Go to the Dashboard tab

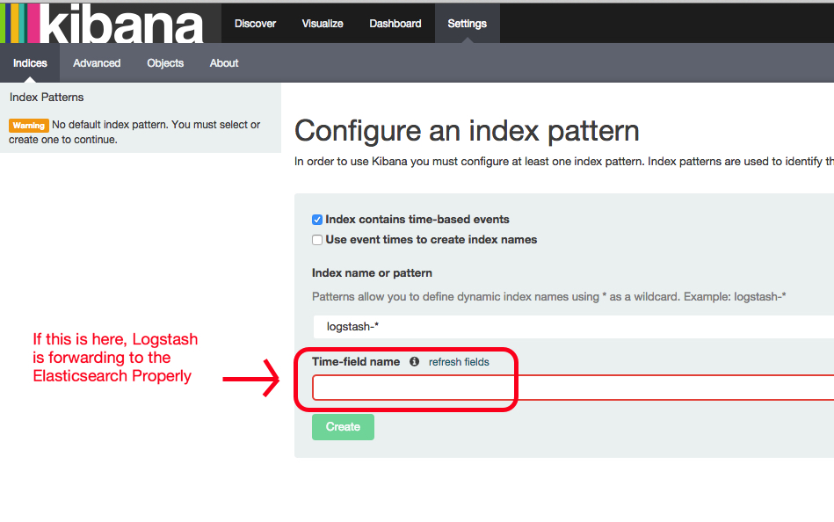click(395, 24)
